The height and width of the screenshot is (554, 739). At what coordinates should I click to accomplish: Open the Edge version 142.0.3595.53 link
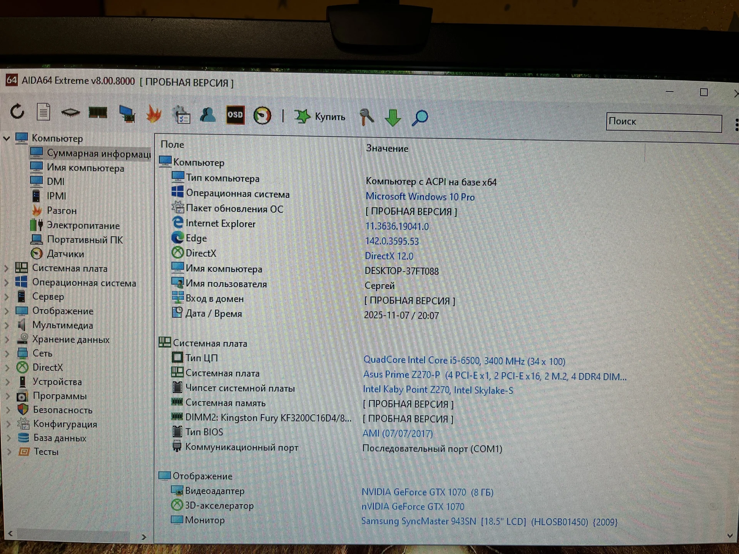click(x=392, y=241)
